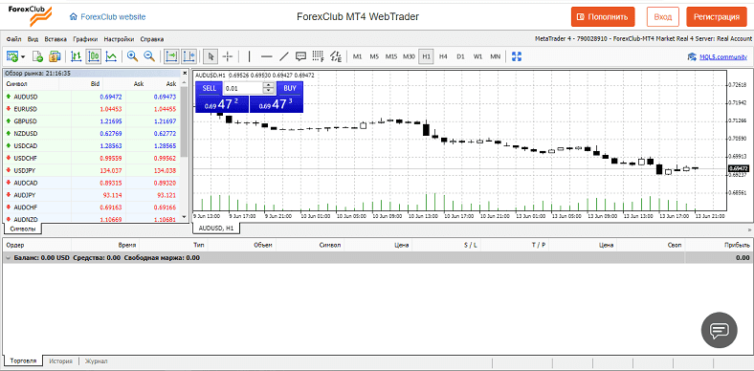Click the new order document icon

[x=37, y=56]
